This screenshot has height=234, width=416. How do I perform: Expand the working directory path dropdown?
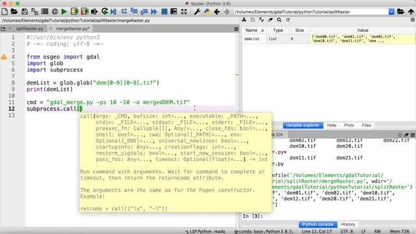(391, 12)
